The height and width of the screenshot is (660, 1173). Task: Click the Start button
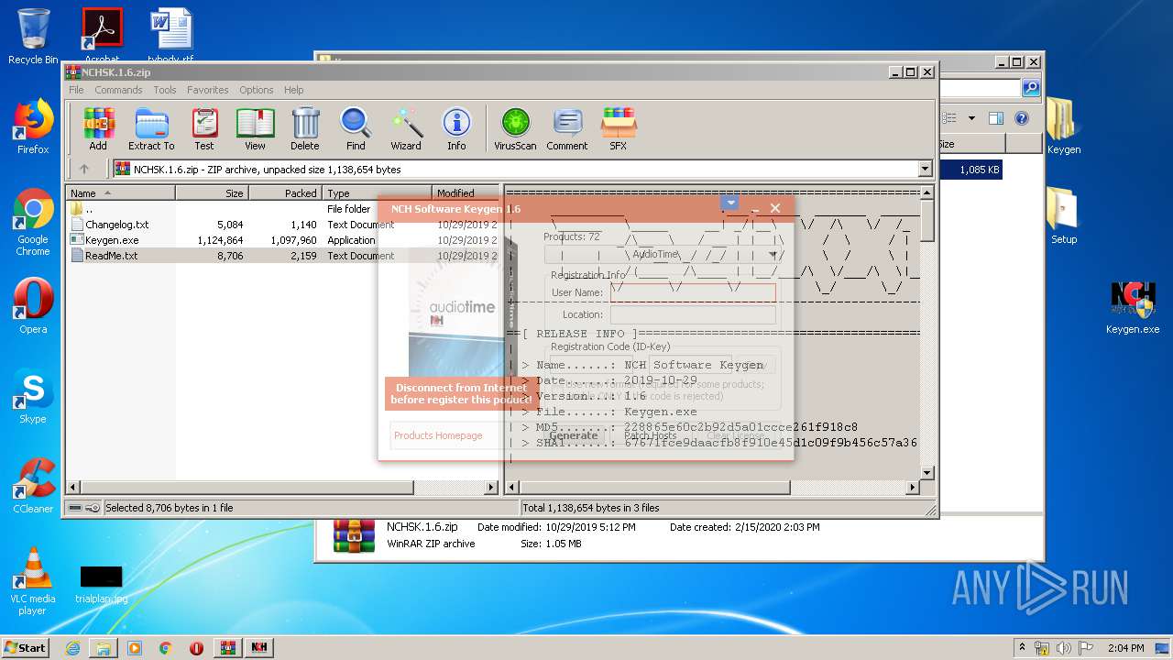[x=26, y=647]
